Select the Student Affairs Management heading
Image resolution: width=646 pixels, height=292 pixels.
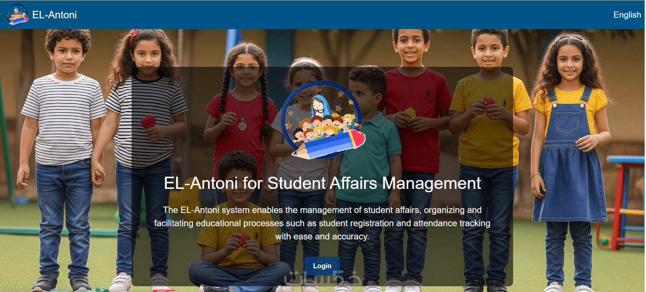point(322,183)
